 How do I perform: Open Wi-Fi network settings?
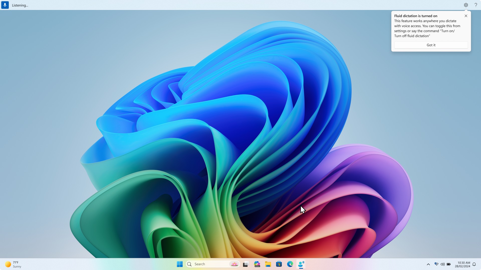coord(436,264)
